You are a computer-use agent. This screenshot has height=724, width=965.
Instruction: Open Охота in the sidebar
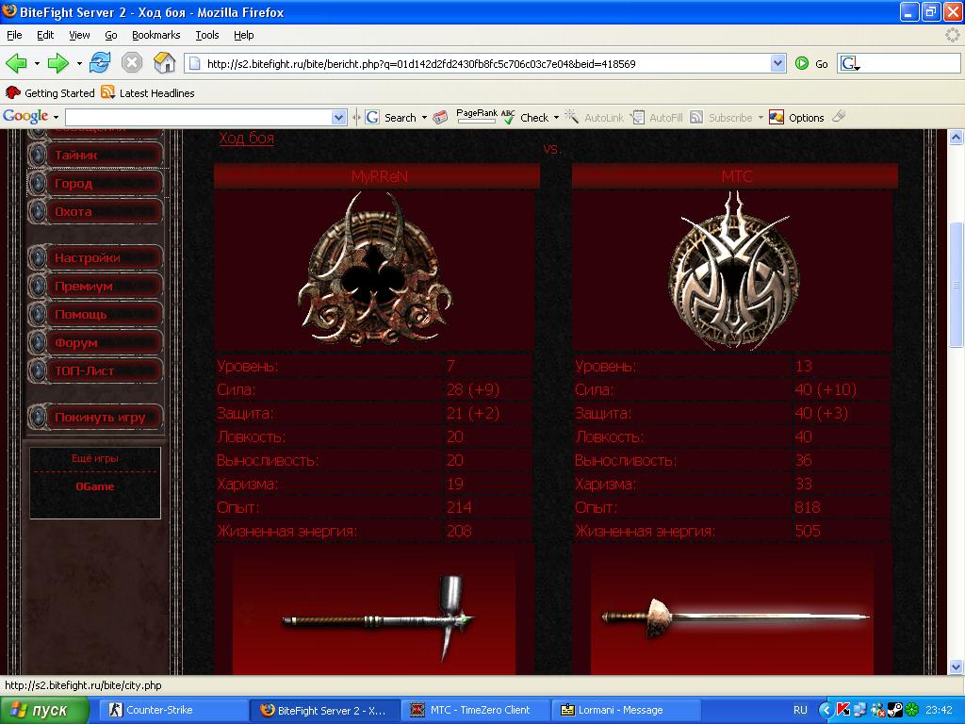pos(96,212)
